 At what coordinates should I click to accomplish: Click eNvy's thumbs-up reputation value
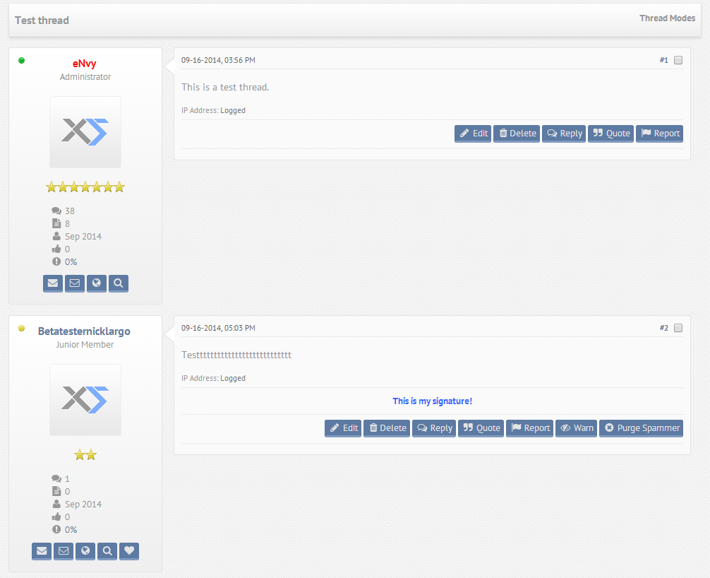click(x=68, y=249)
